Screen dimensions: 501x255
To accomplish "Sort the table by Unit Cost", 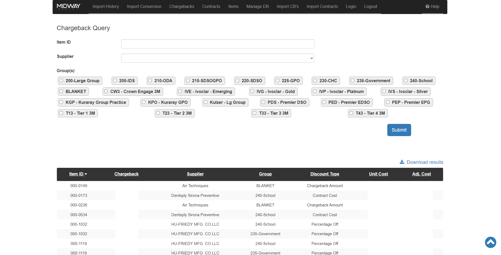I will (378, 174).
